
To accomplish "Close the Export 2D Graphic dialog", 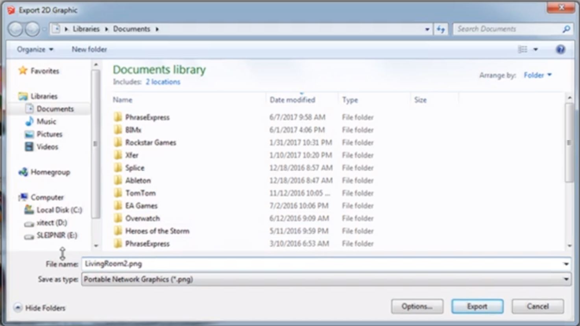I will (561, 7).
